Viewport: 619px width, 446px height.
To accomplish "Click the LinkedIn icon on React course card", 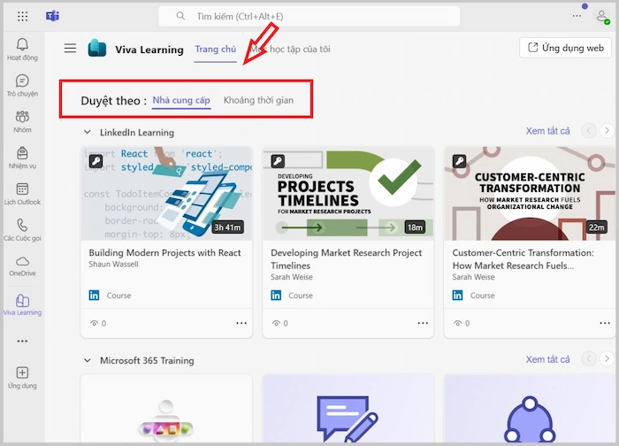I will coord(94,295).
